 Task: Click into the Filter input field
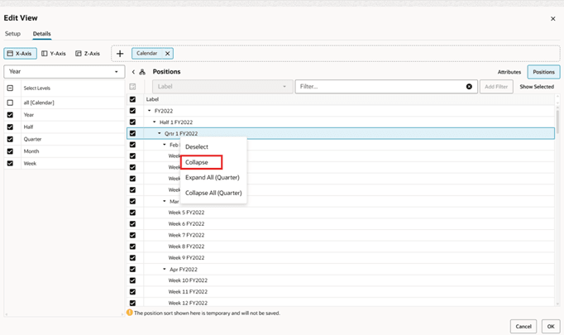381,86
